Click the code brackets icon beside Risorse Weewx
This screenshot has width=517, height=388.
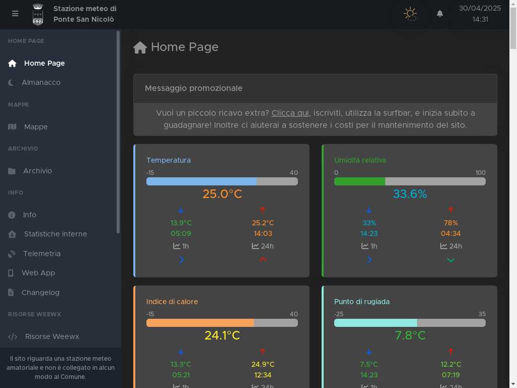point(13,337)
